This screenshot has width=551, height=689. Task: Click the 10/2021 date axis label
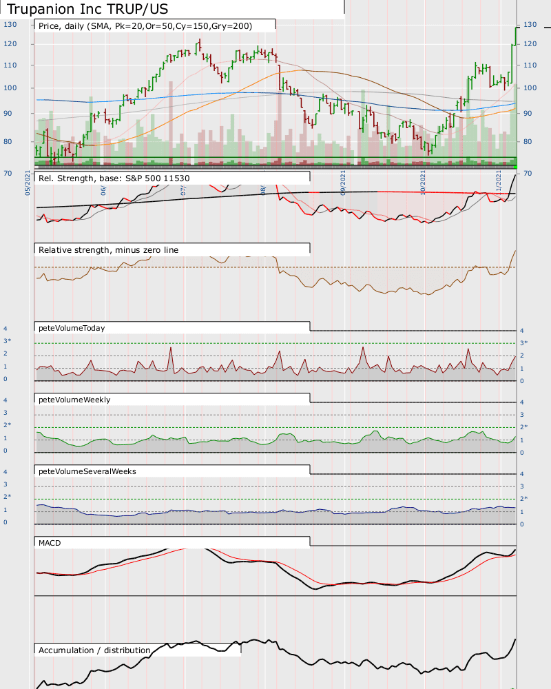click(423, 183)
